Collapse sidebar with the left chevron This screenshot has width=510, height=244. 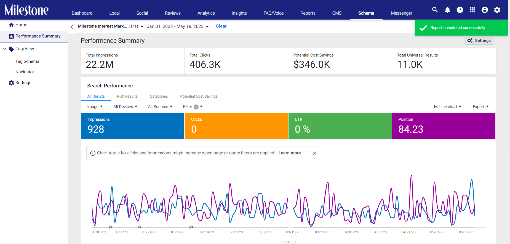(x=72, y=27)
